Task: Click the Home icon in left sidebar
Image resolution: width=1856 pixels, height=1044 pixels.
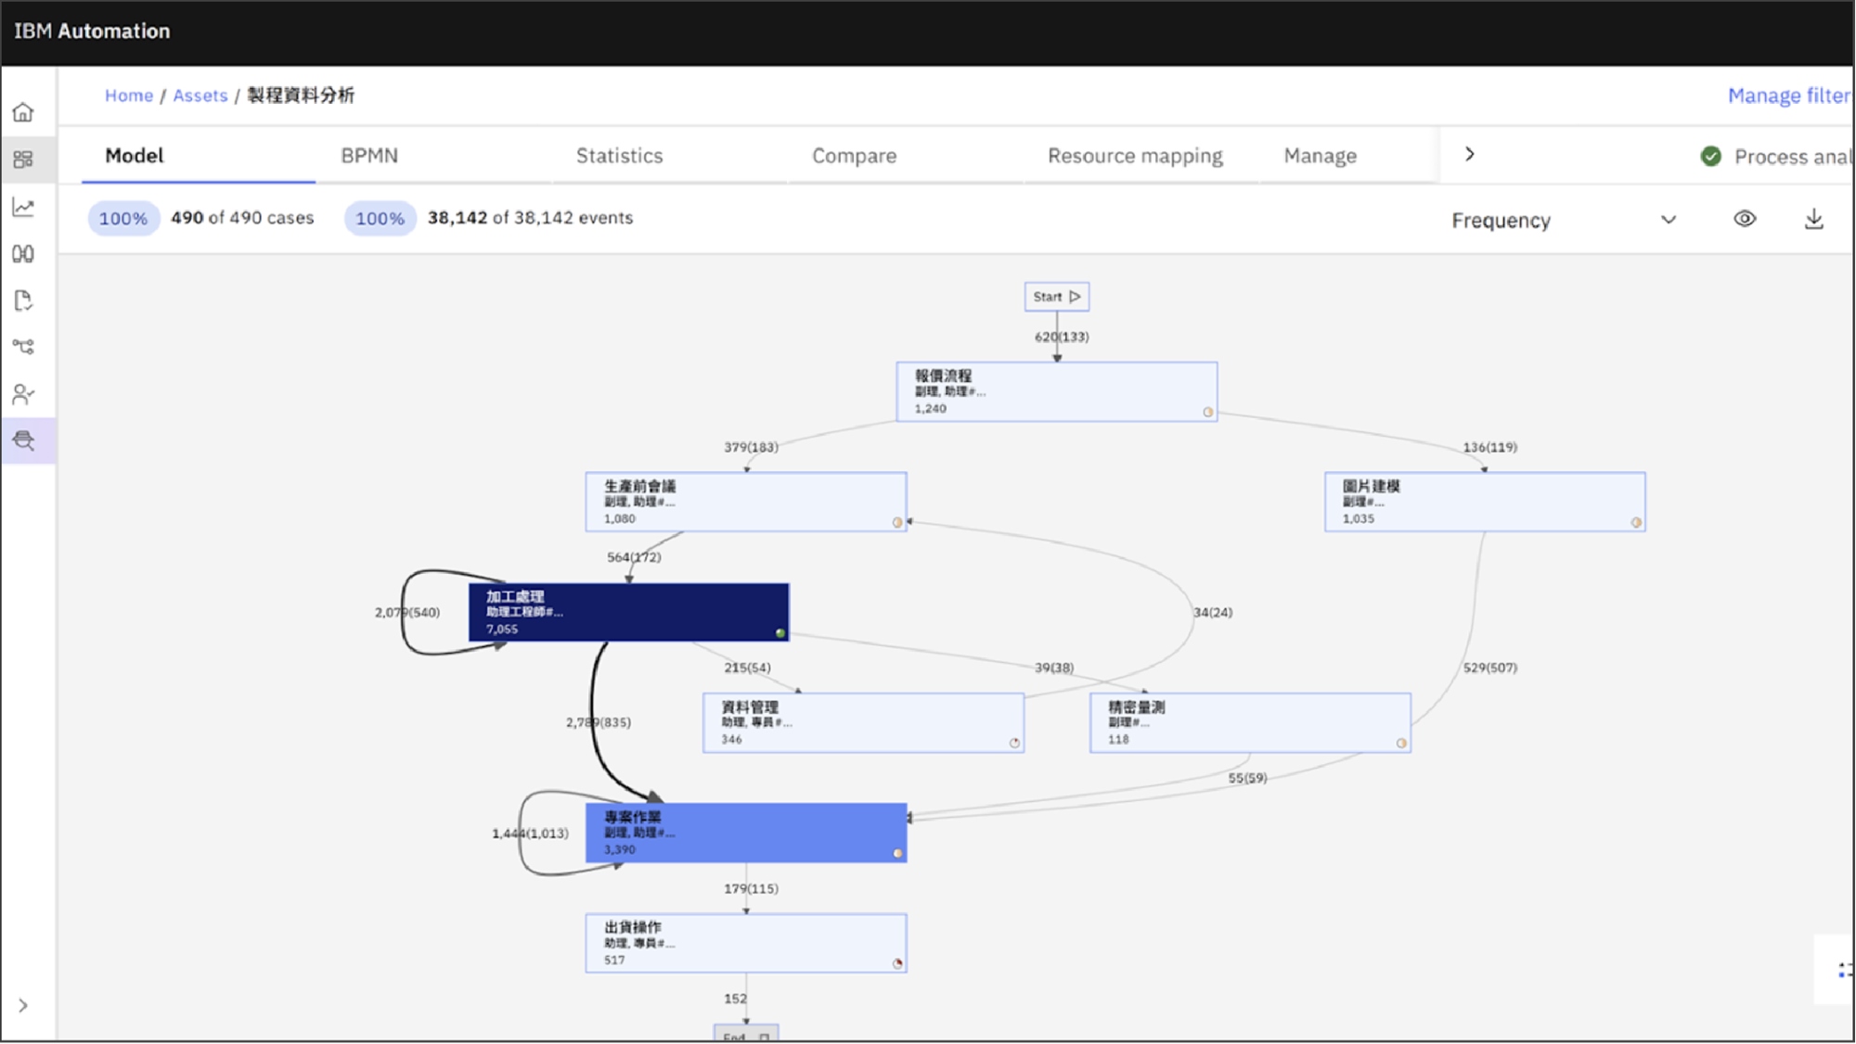Action: click(x=23, y=112)
